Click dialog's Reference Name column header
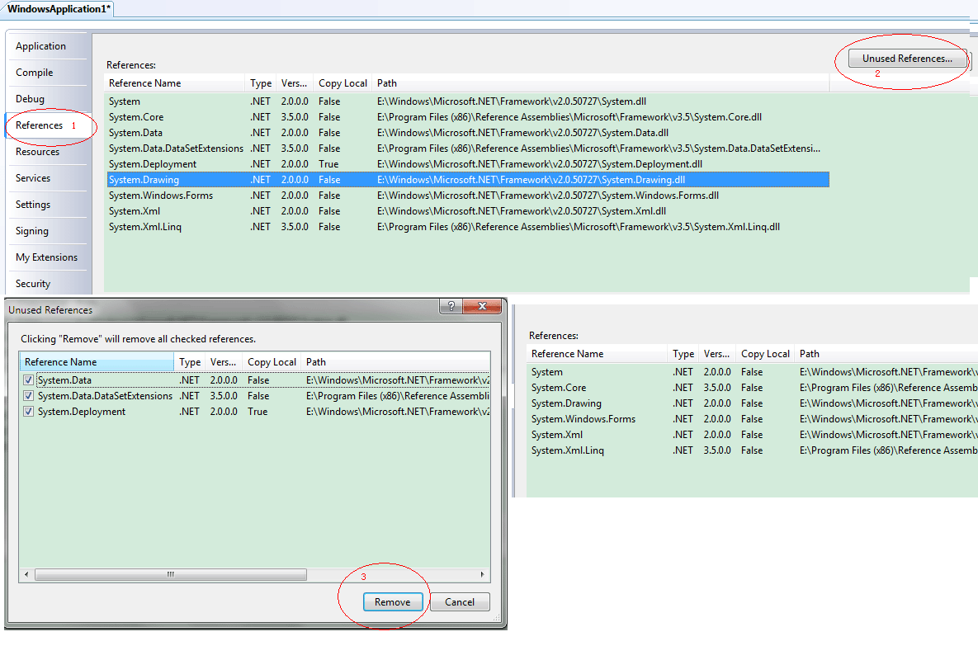Screen dimensions: 978x660 click(97, 362)
